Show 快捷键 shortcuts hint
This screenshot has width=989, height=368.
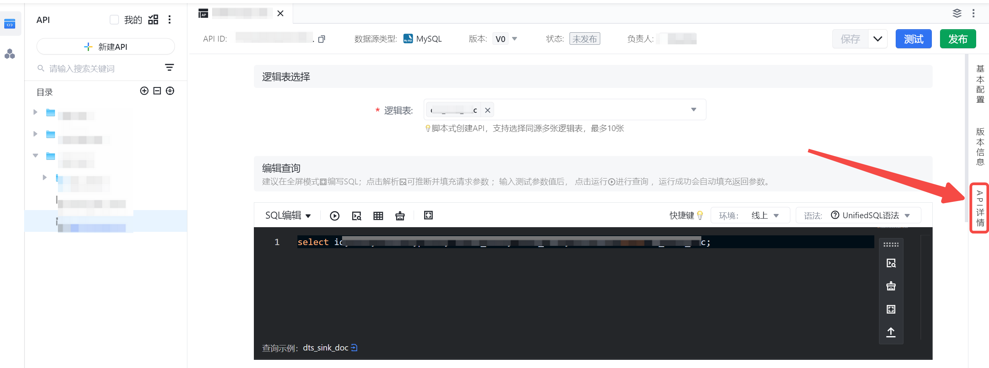pos(687,216)
